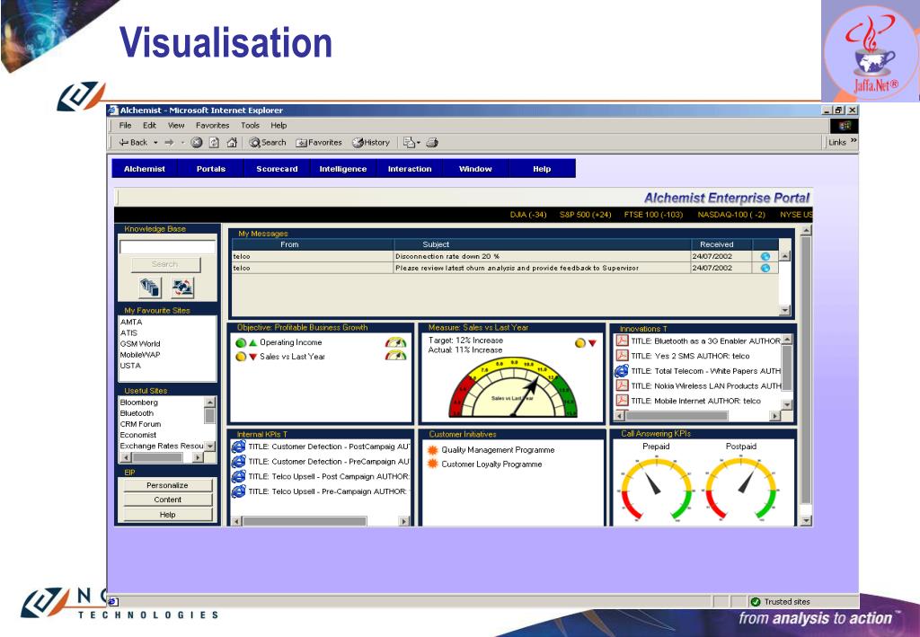The image size is (920, 637).
Task: Open PDF icon for Nokia Wireless LAN Products
Action: [622, 385]
